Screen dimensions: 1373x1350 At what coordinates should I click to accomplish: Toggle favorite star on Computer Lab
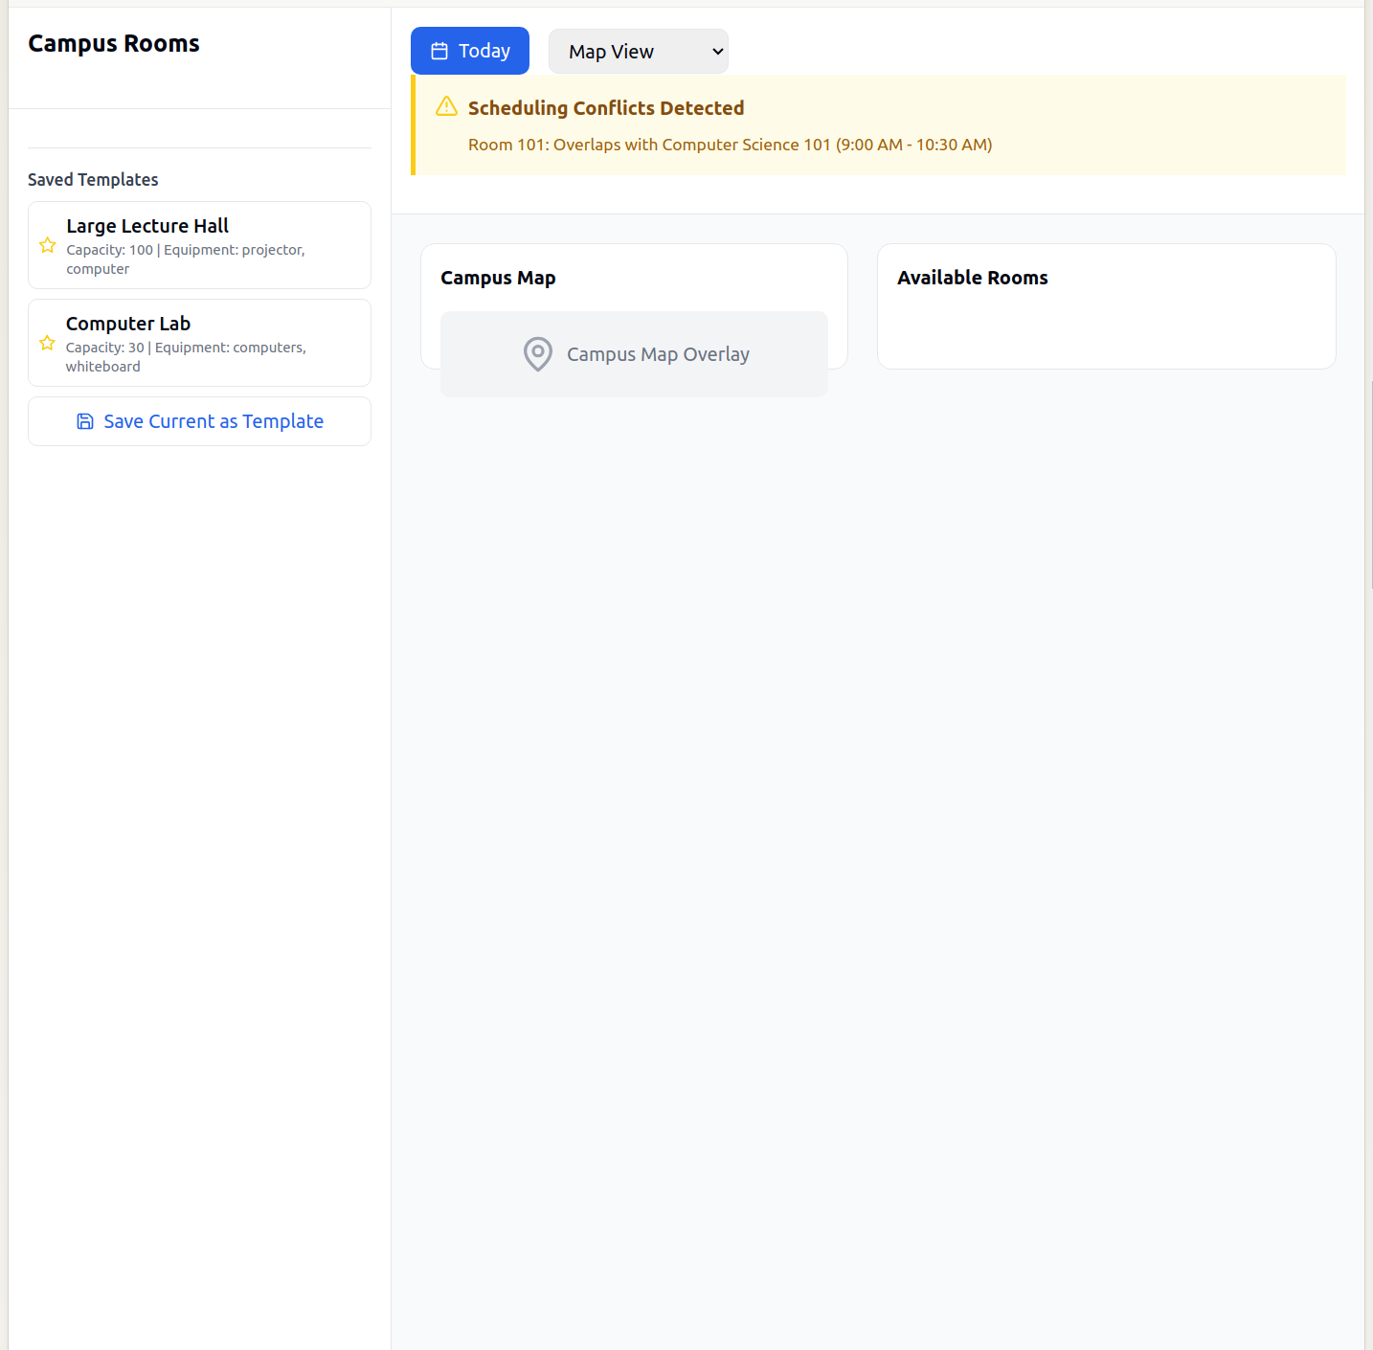click(x=47, y=344)
